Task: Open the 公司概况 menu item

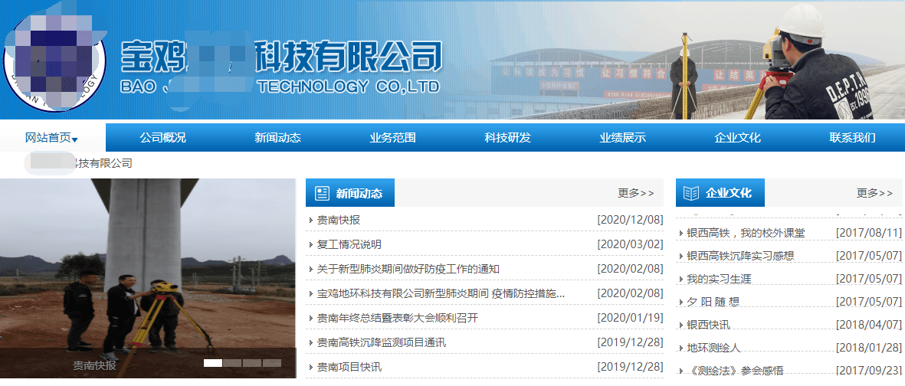Action: click(x=162, y=138)
